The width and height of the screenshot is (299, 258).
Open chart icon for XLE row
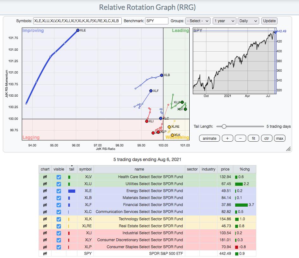[45, 191]
